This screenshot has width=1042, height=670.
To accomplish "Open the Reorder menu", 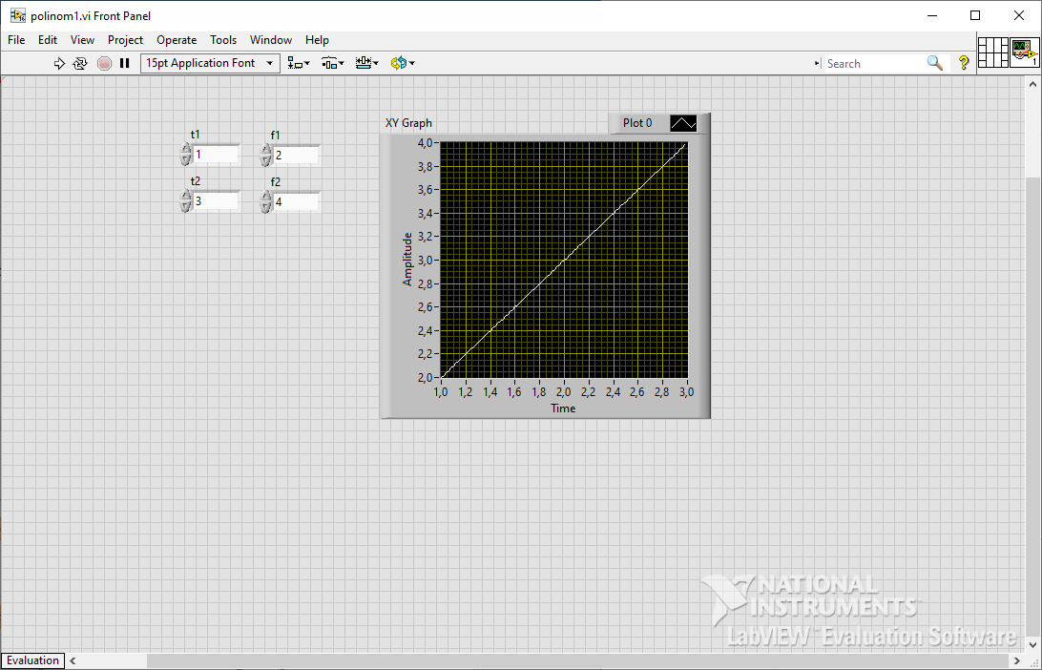I will pos(403,63).
